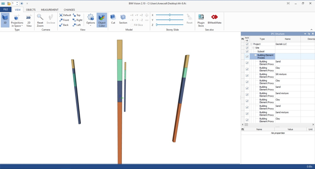Click the 2D View icon
Image resolution: width=315 pixels, height=169 pixels.
[29, 20]
